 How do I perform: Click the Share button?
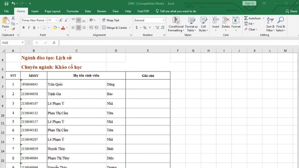coord(291,11)
